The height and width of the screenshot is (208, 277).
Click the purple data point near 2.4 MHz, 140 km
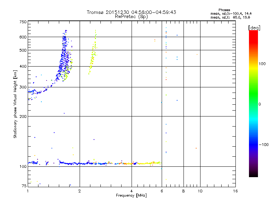point(94,140)
